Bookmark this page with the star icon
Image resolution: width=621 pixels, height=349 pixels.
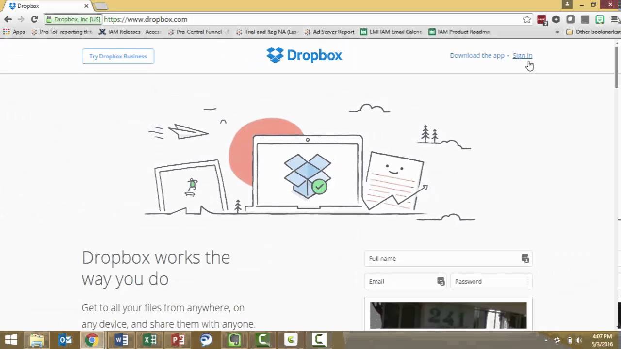[x=527, y=19]
